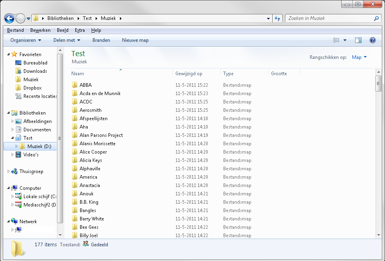
Task: Open Mediaschijf2 (D:) drive
Action: (40, 205)
